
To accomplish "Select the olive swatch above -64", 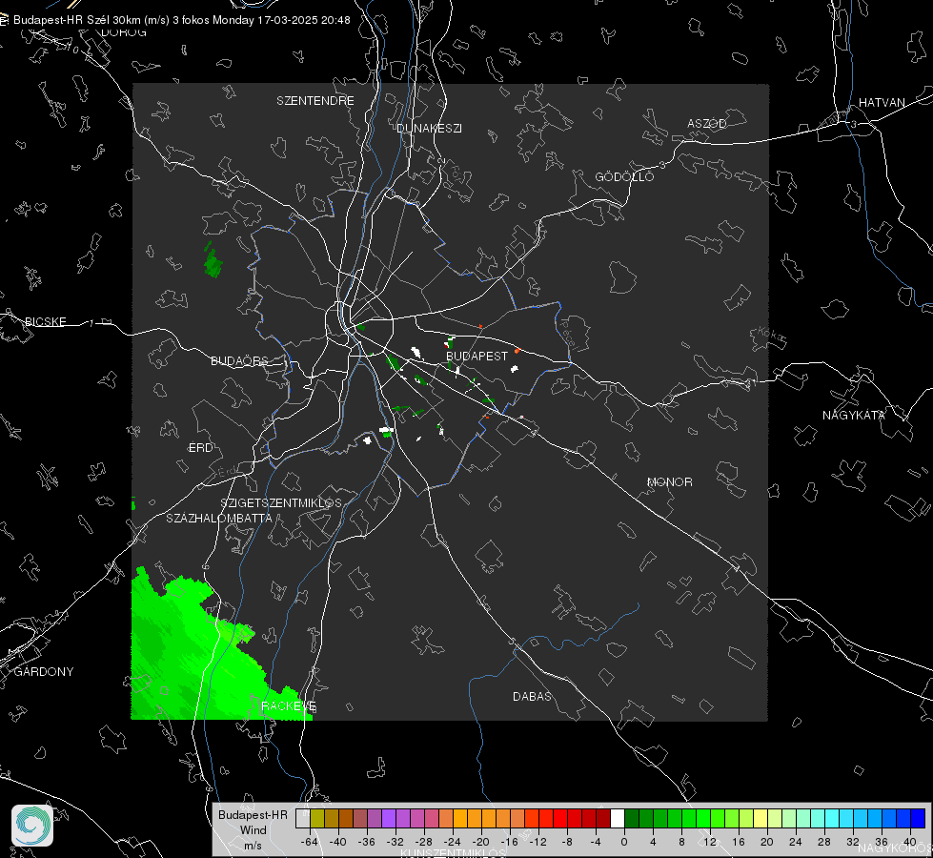I will click(317, 819).
